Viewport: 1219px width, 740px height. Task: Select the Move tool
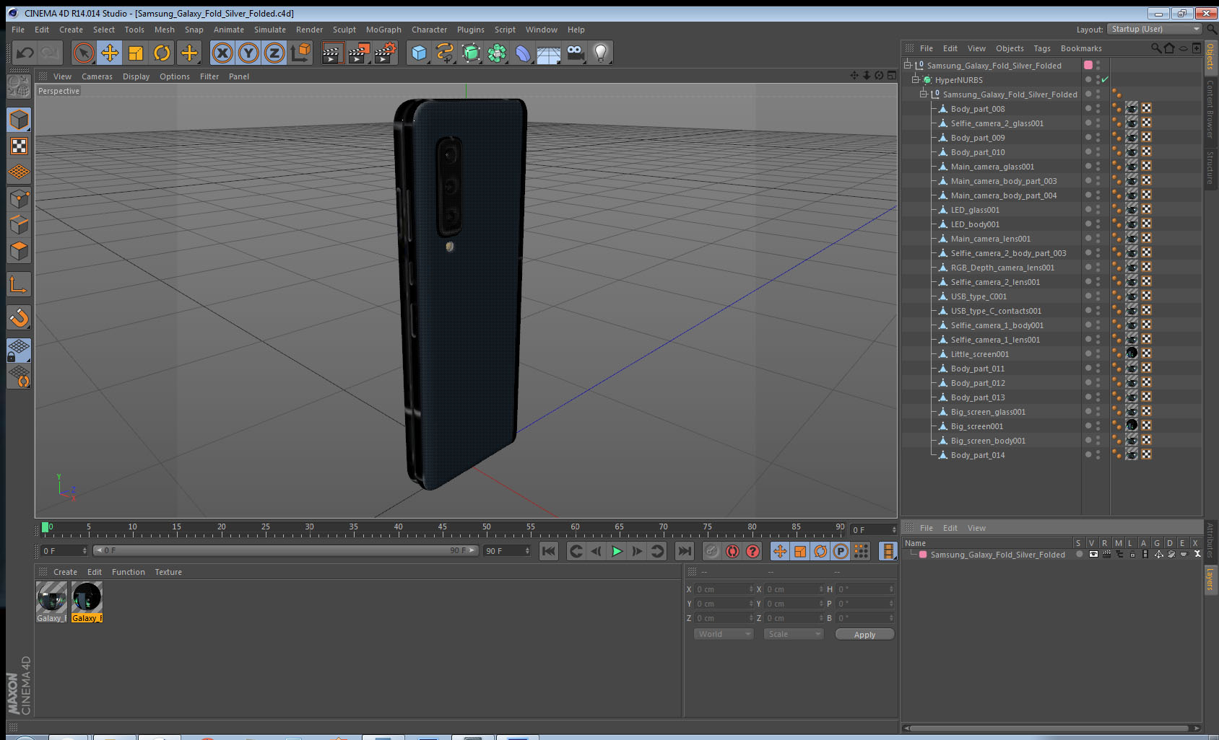click(110, 53)
